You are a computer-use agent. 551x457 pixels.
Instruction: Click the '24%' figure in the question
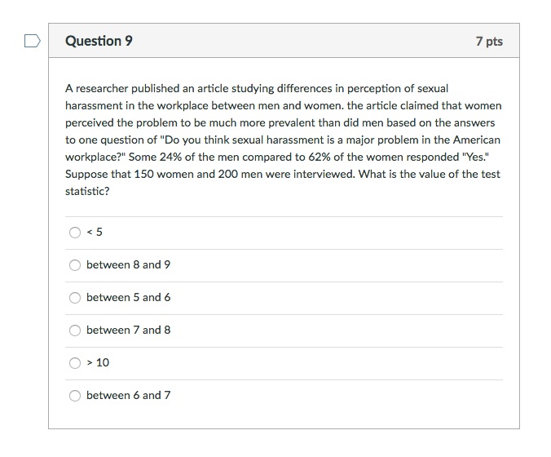point(171,157)
